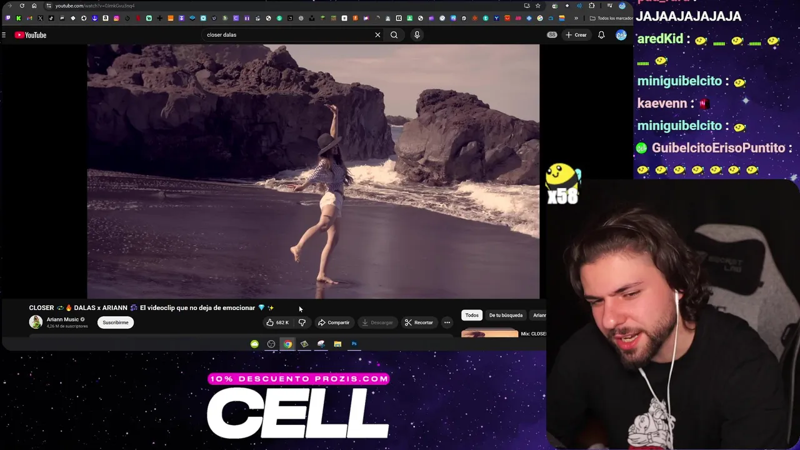Reload the page in the browser
Image resolution: width=800 pixels, height=450 pixels.
[22, 6]
